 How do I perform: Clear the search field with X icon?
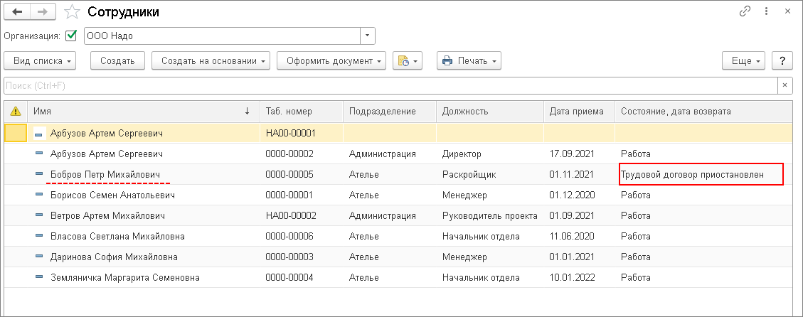pos(785,85)
